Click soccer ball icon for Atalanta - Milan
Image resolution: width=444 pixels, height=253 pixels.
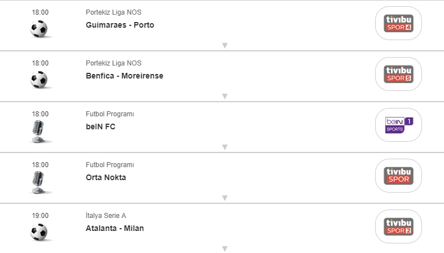tap(39, 232)
